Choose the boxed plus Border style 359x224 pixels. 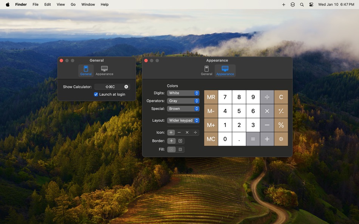[x=180, y=141]
